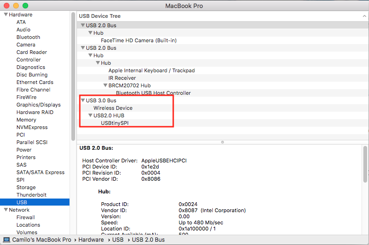Collapse the first USB 2.0 Bus triangle
Screen dimensions: 369x245
click(83, 25)
